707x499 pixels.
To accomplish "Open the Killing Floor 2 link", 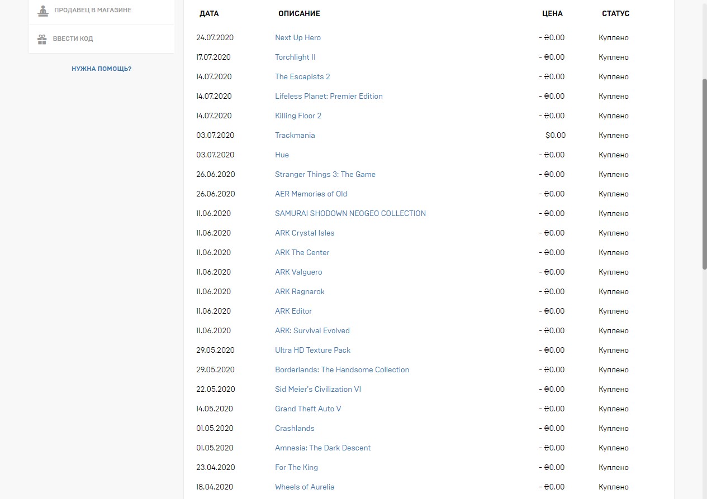I will click(298, 116).
